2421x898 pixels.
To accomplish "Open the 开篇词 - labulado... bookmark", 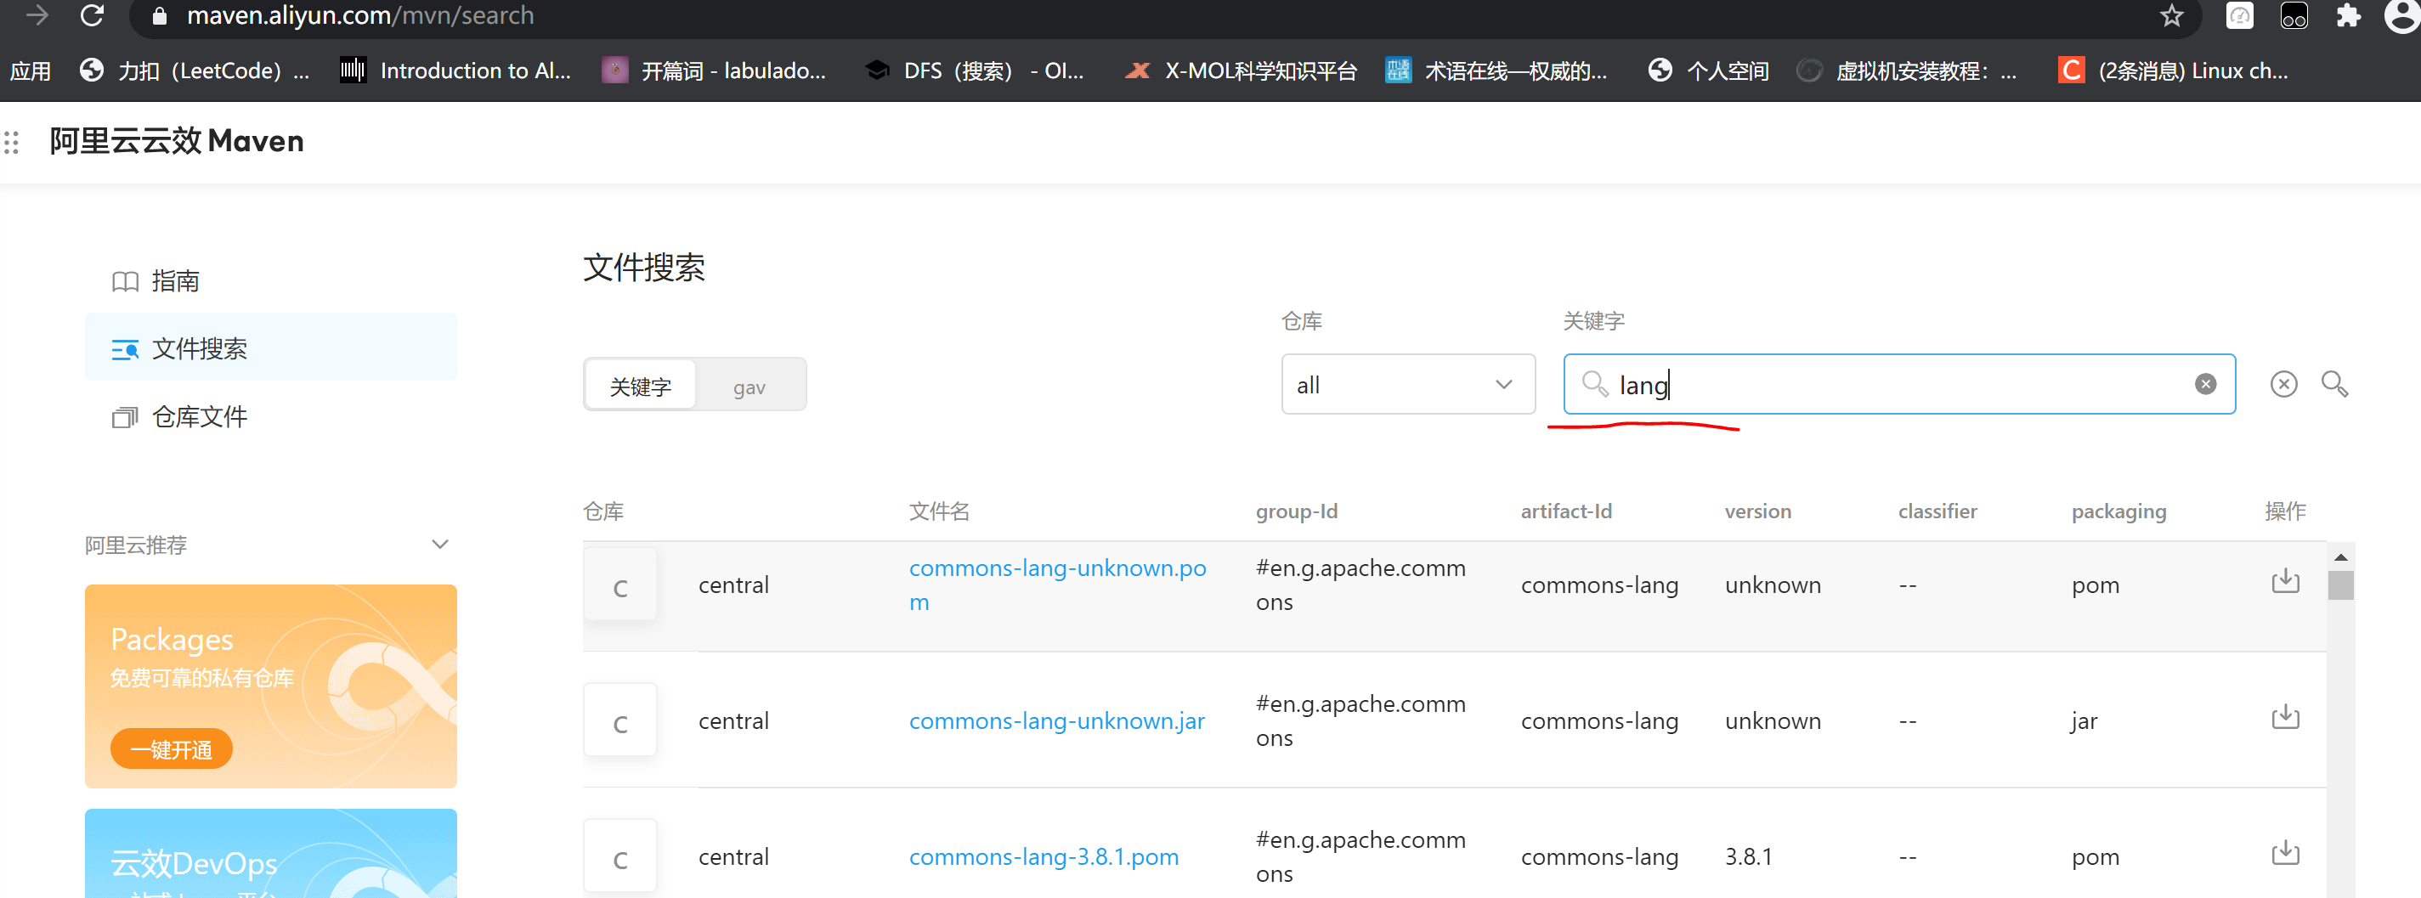I will coord(715,71).
